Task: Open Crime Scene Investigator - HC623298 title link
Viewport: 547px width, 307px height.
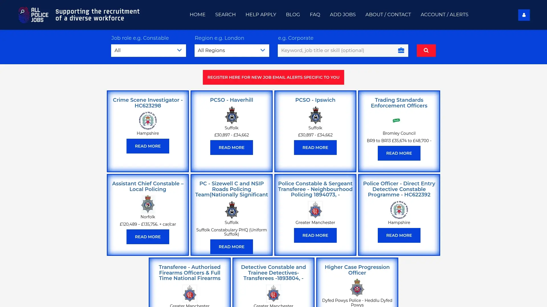Action: click(x=148, y=103)
